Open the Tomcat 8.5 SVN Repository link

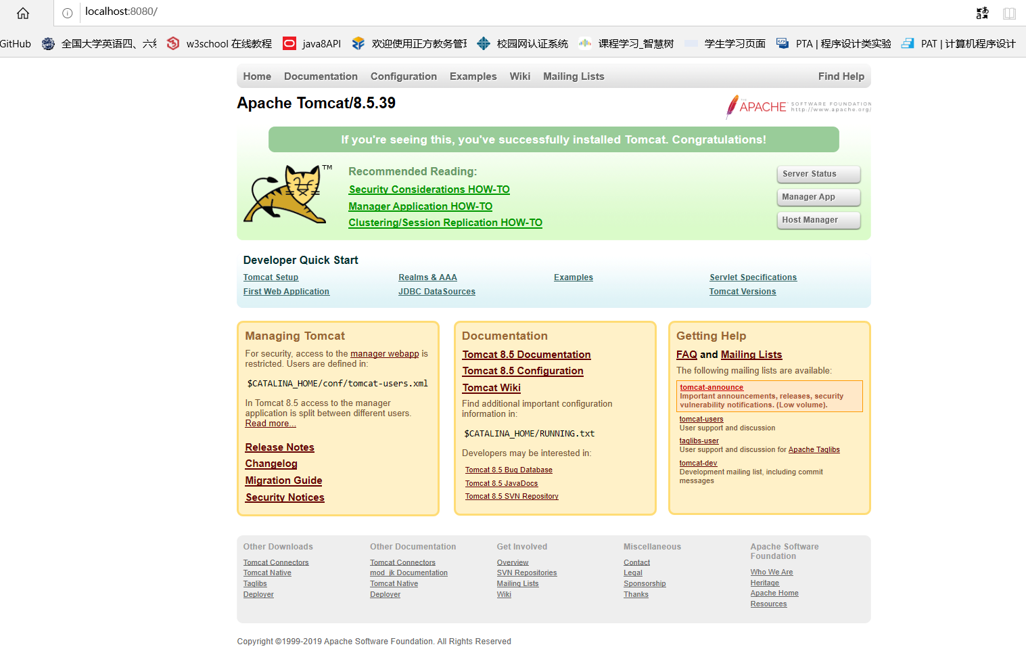pyautogui.click(x=511, y=497)
